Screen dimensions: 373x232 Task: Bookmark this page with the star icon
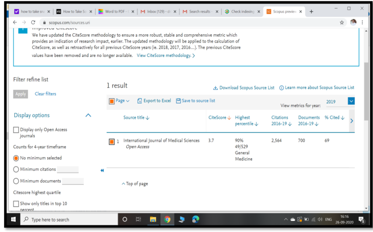pos(342,22)
